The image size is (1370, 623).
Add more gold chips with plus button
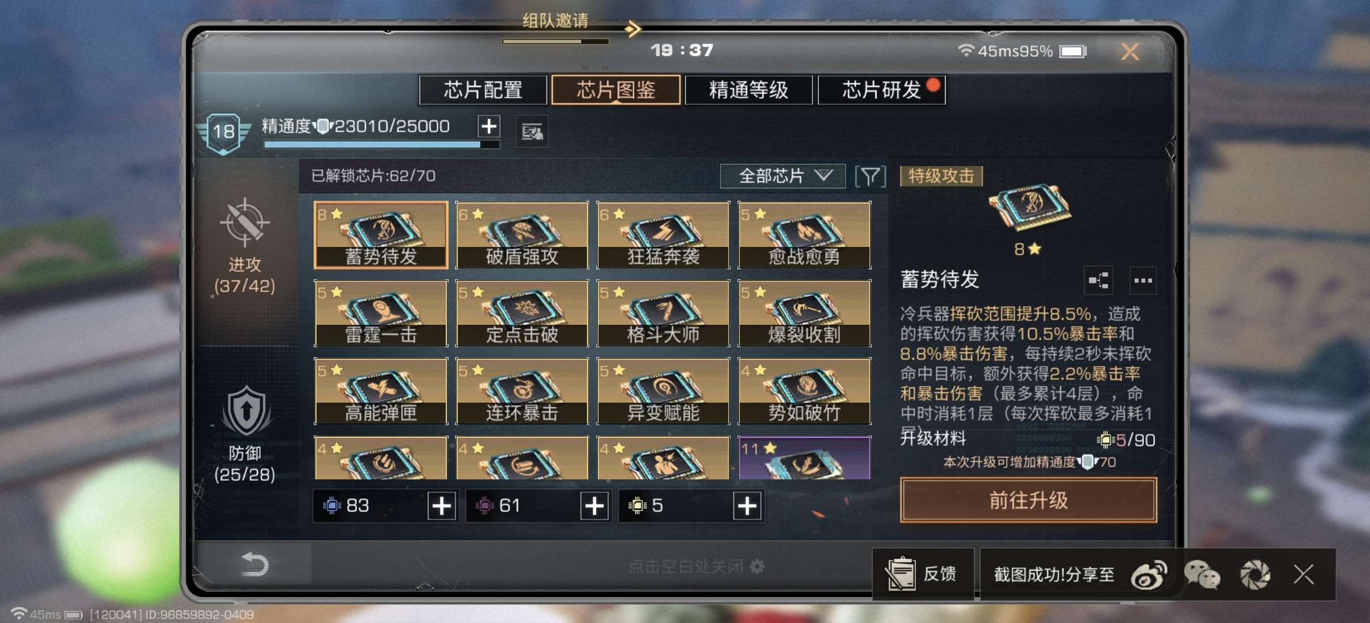747,506
